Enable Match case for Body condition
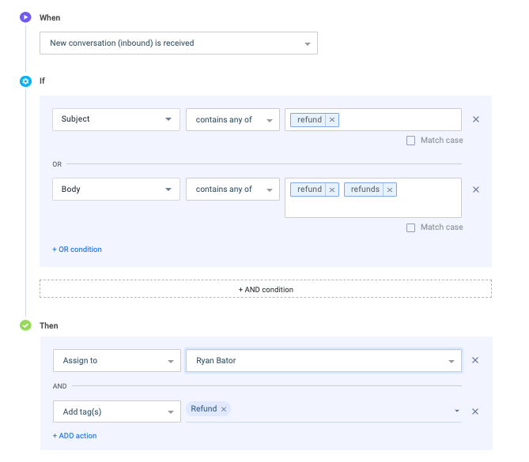 pos(410,227)
